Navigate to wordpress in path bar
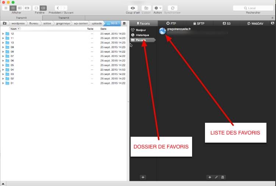This screenshot has height=186, width=276. [18, 24]
